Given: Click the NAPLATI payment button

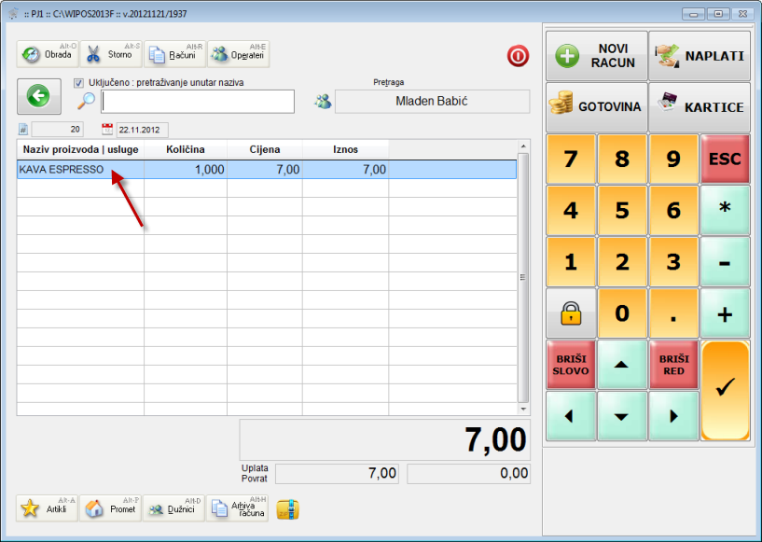Looking at the screenshot, I should pyautogui.click(x=700, y=56).
